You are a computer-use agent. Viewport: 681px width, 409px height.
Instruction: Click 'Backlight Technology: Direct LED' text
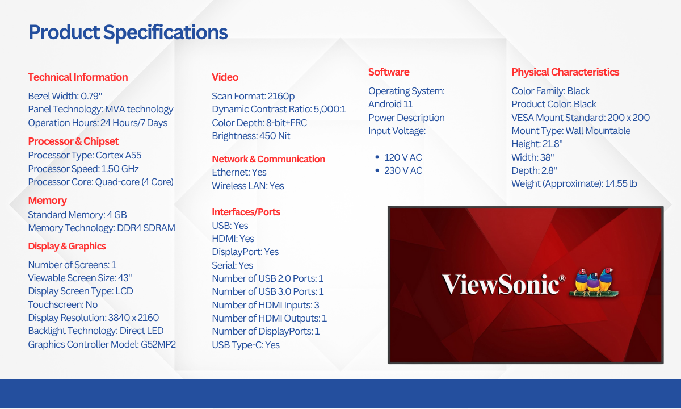pos(96,331)
